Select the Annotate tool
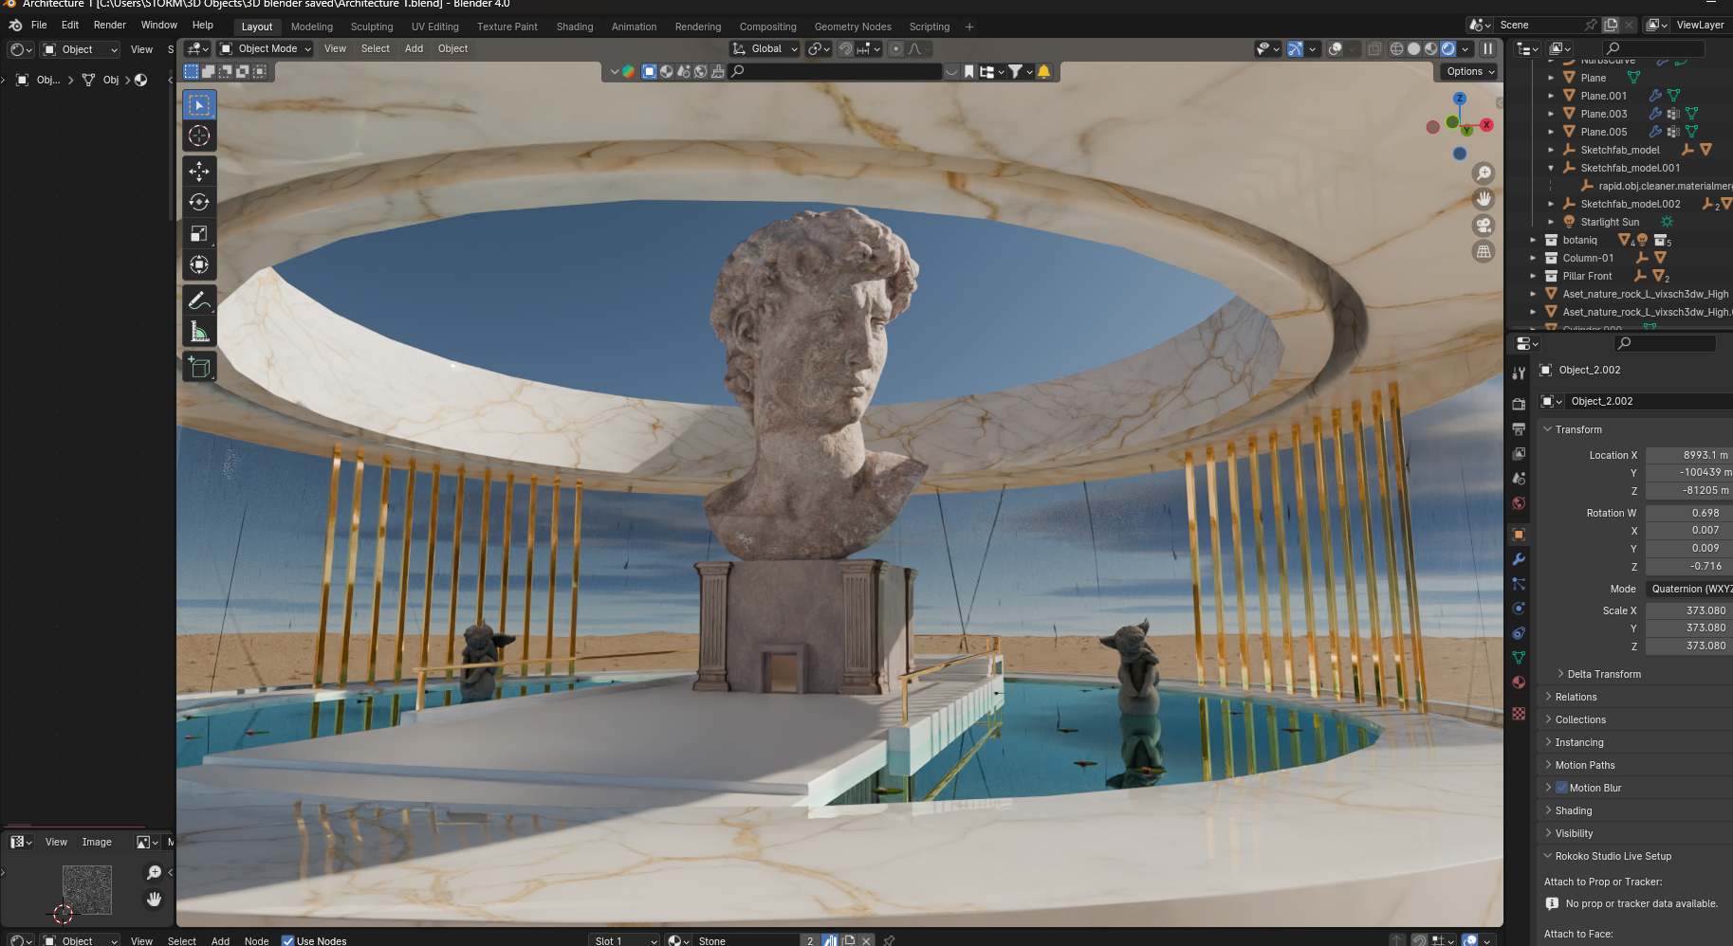This screenshot has width=1733, height=946. 199,300
